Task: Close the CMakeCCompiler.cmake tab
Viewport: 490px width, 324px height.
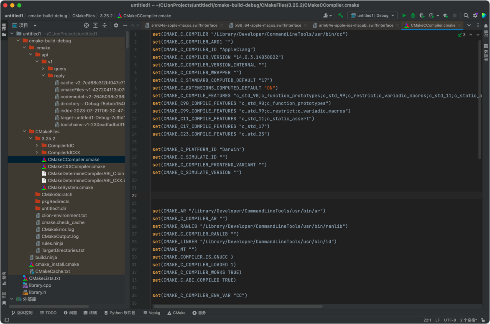Action: click(459, 26)
